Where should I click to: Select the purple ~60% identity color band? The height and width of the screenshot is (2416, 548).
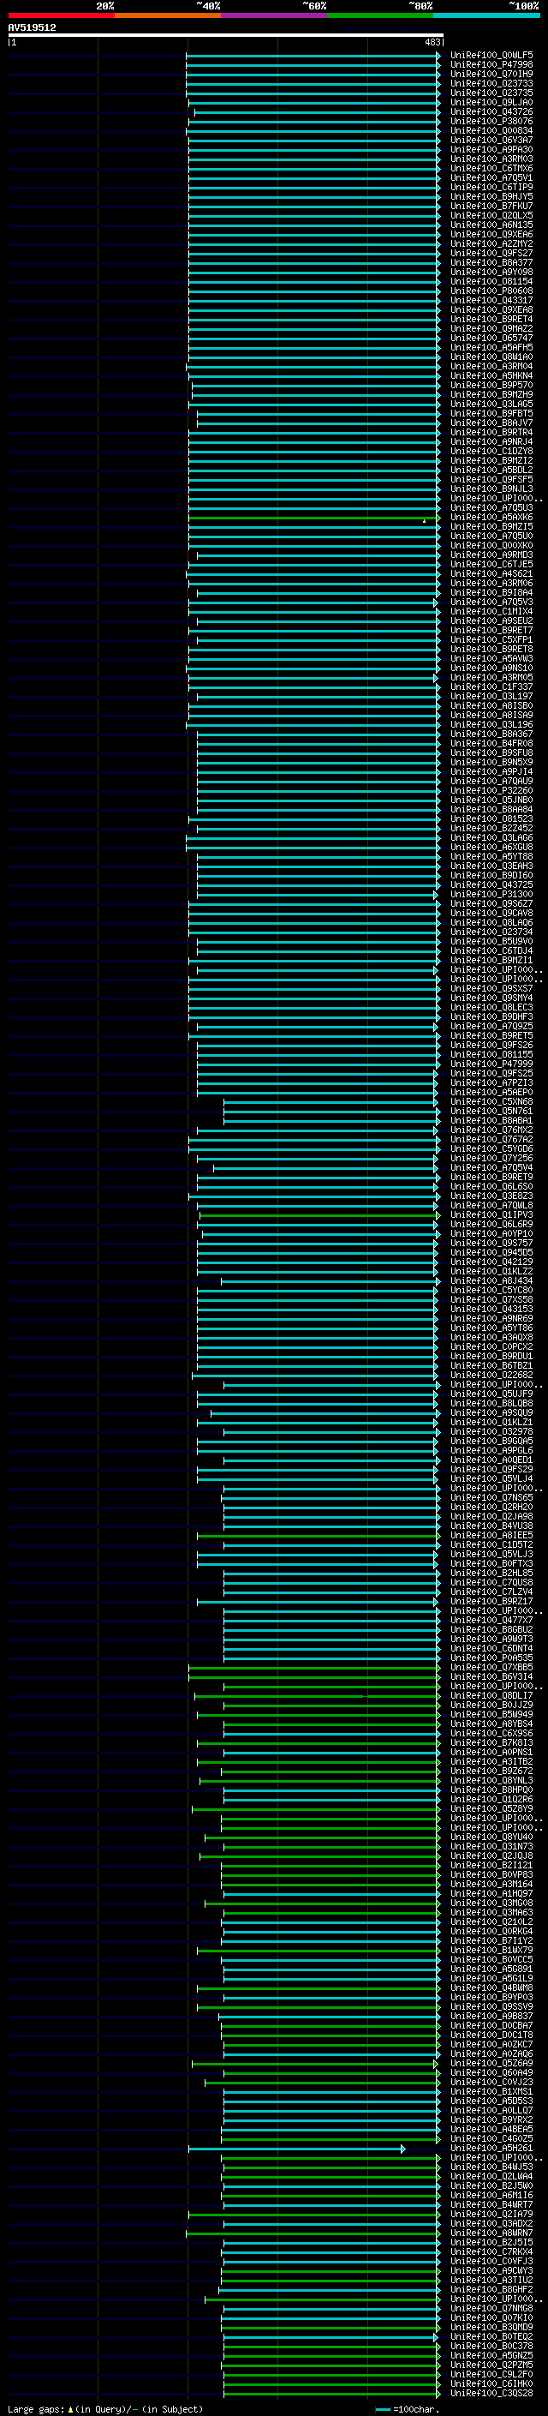[x=275, y=15]
